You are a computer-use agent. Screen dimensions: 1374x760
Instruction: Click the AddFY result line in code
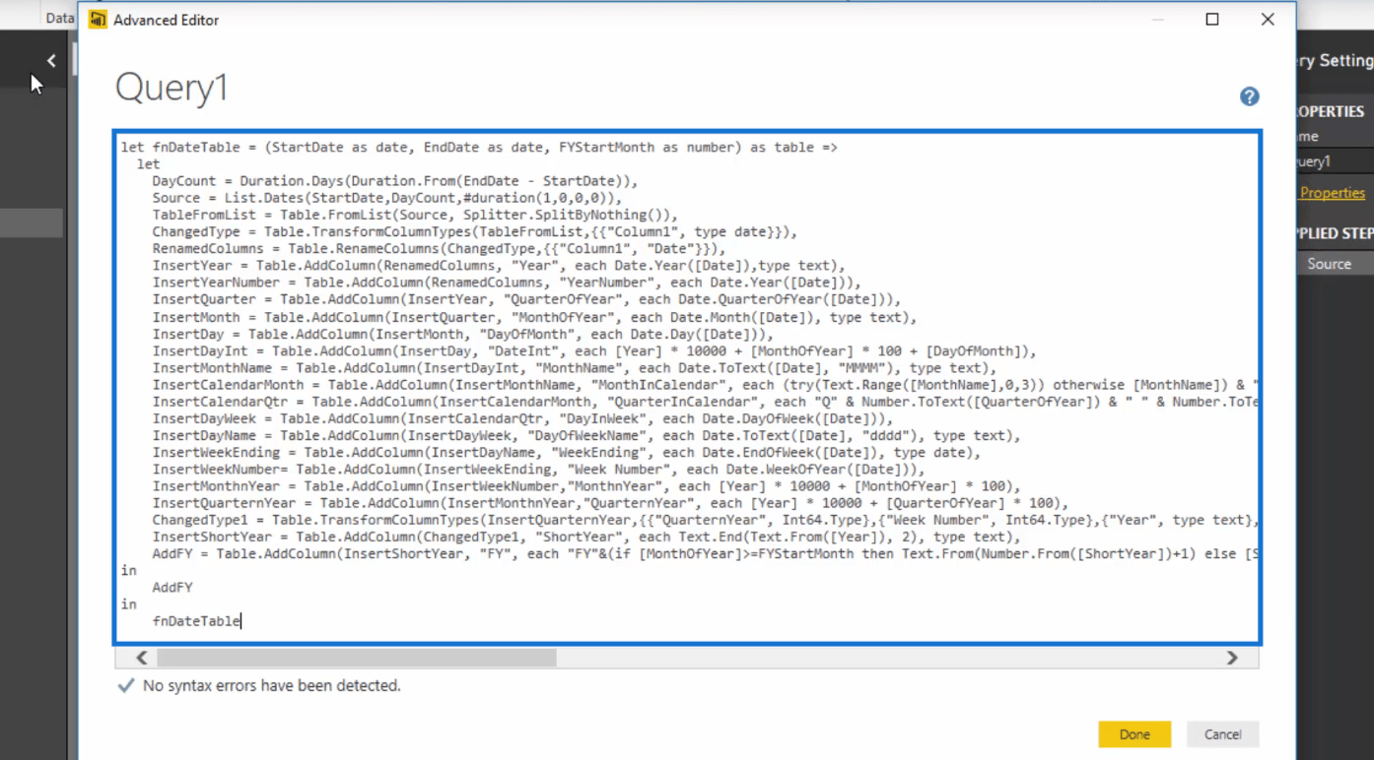click(172, 588)
